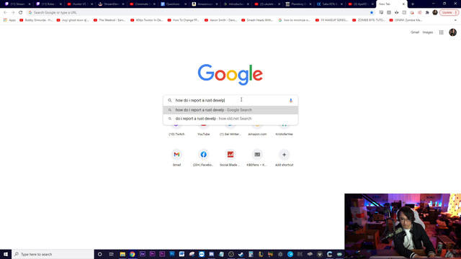The width and height of the screenshot is (461, 259).
Task: Open the how to minimize bookmark
Action: click(x=295, y=20)
